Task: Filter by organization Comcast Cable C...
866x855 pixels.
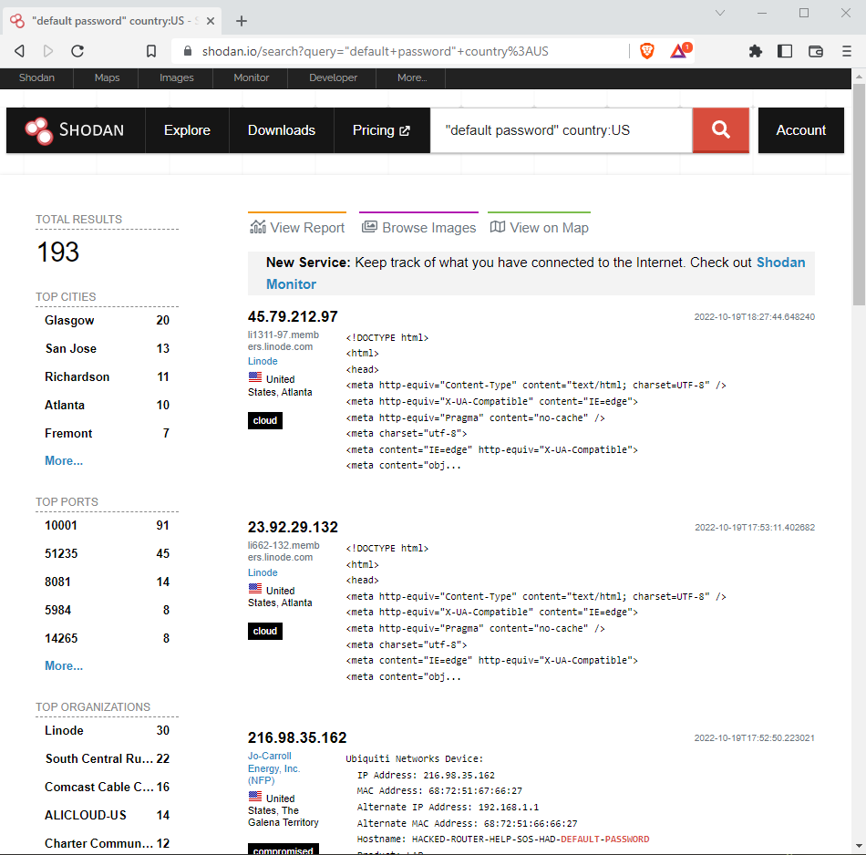Action: click(99, 787)
